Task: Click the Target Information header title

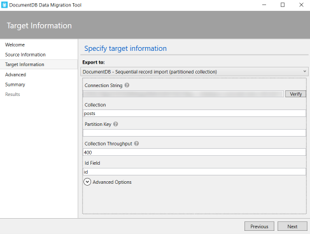Action: pyautogui.click(x=39, y=25)
